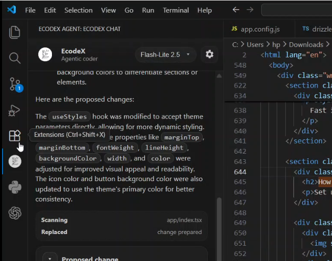Open the Help menu
Screen dimensions: 332x261
click(x=205, y=10)
